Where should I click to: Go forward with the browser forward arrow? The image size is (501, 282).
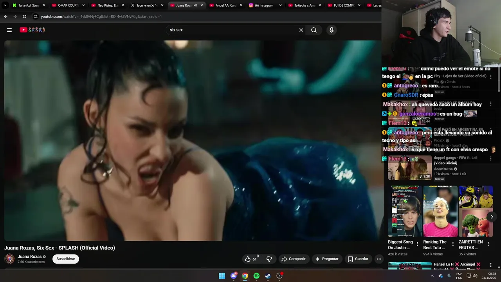tap(15, 16)
